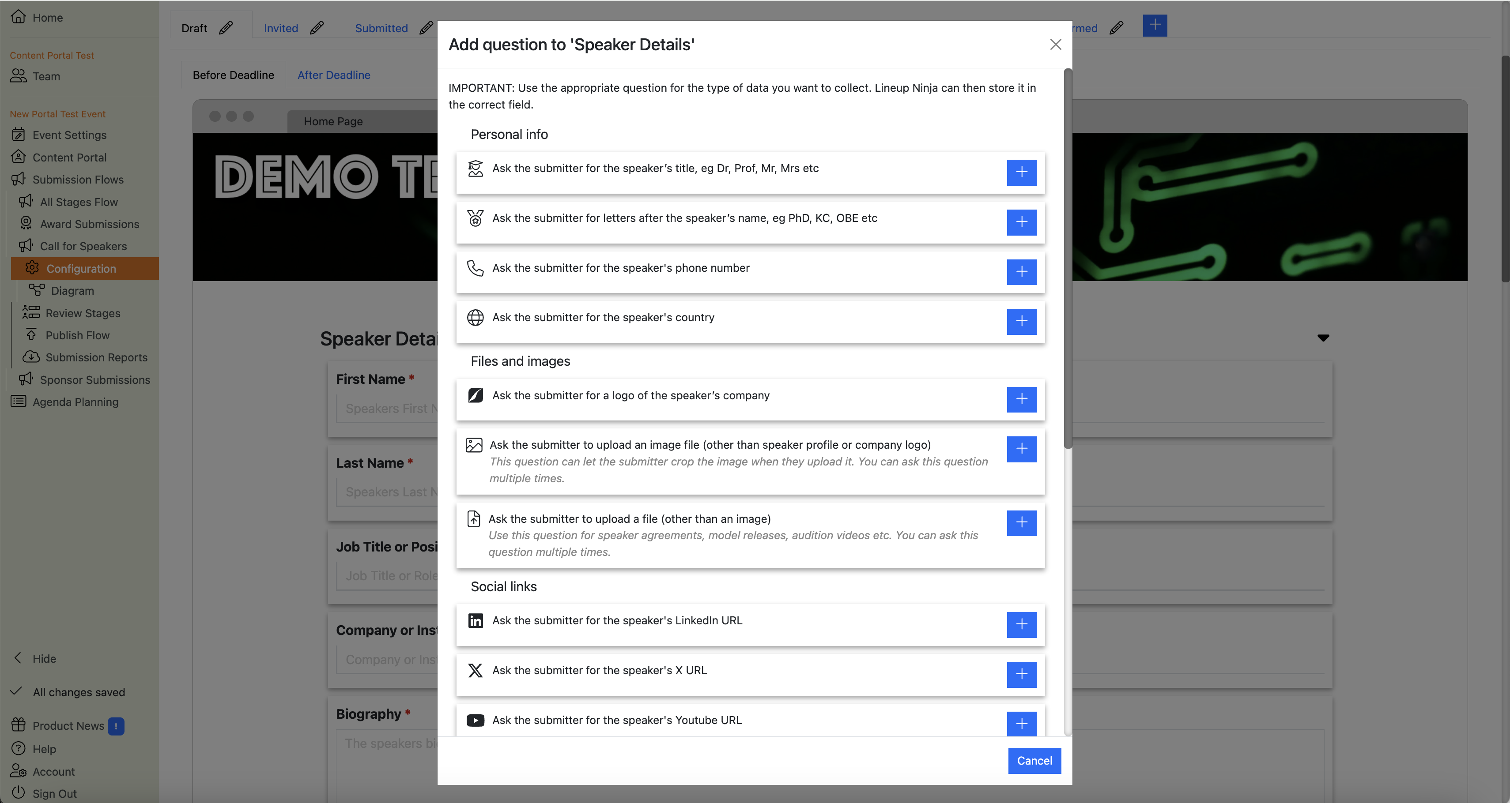The image size is (1510, 803).
Task: Add the speaker's X URL question
Action: [1021, 674]
